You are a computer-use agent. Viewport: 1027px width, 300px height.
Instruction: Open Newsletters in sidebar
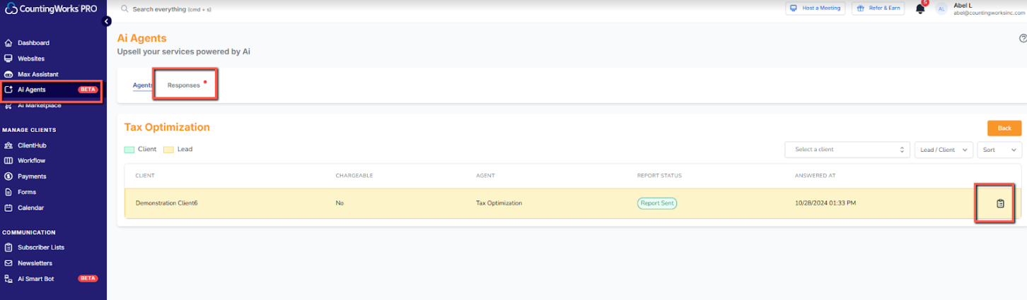pyautogui.click(x=35, y=263)
